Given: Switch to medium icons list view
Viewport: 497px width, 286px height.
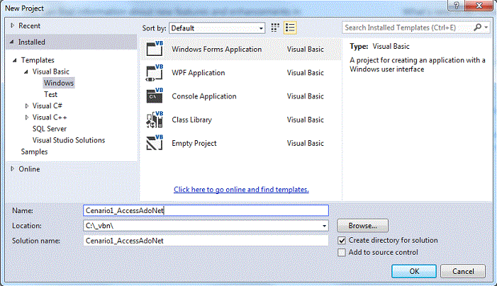Looking at the screenshot, I should (x=290, y=28).
